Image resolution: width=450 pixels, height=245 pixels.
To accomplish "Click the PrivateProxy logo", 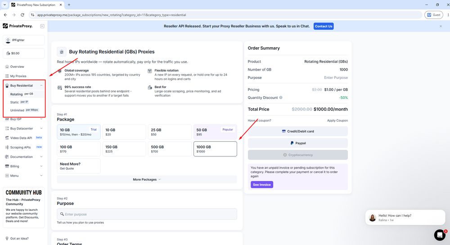I will coord(18,26).
